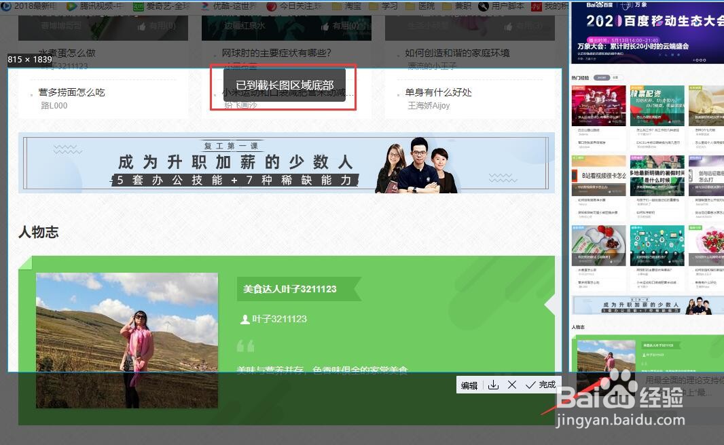The width and height of the screenshot is (724, 445).
Task: Click the esports team thumbnail in preview panel
Action: 599,106
